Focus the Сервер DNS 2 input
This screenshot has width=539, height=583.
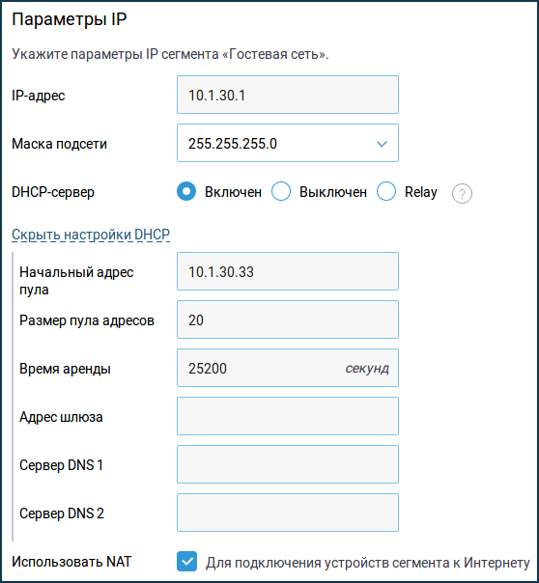[288, 513]
